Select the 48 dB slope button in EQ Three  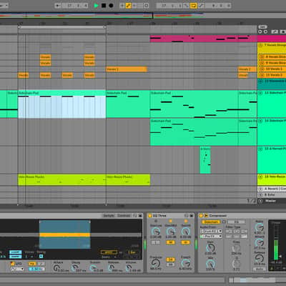[x=170, y=265]
